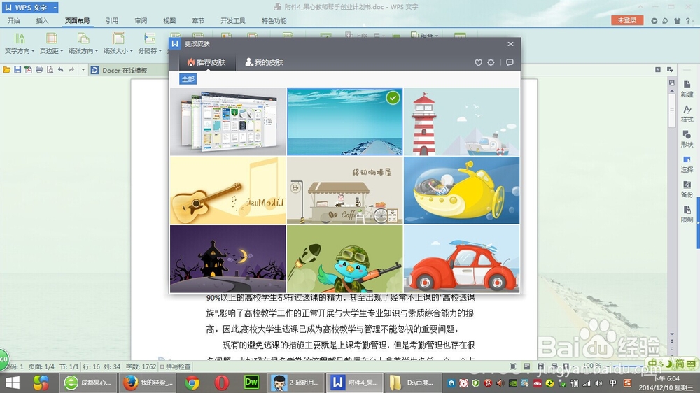Expand the 纸张方向 paper orientation dropdown
Viewport: 700px width, 393px height.
click(x=83, y=44)
